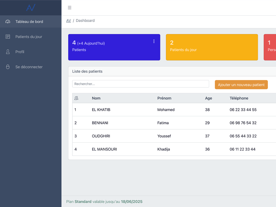This screenshot has width=276, height=207.
Task: Toggle the sidebar with the hamburger icon
Action: (x=70, y=8)
